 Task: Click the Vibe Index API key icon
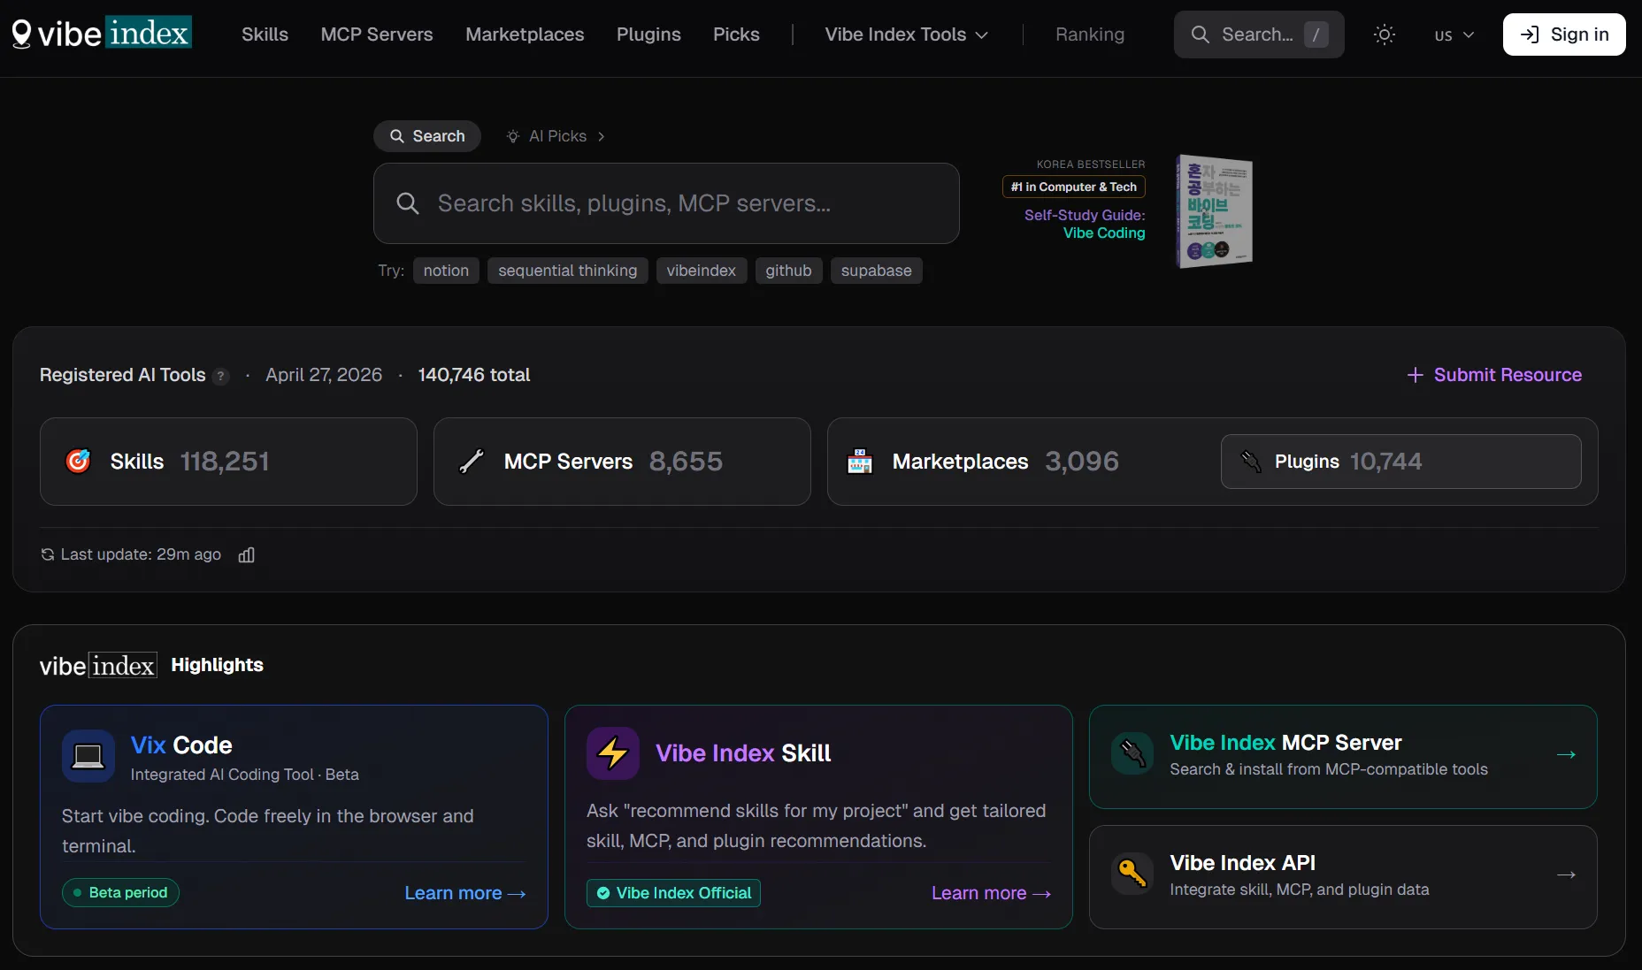tap(1132, 874)
